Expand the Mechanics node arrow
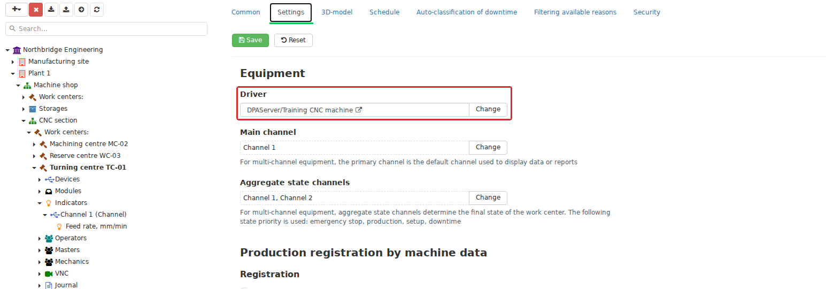 click(40, 262)
